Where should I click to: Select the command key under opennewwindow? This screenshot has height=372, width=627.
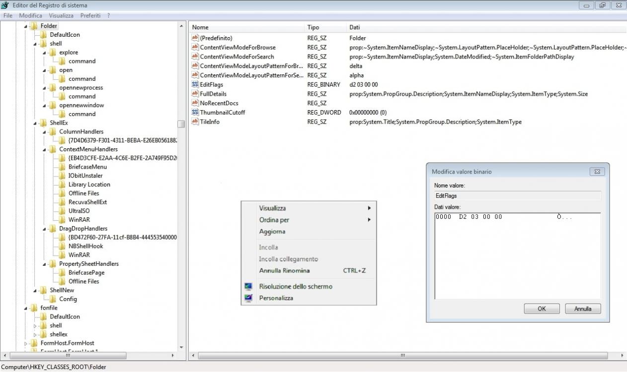82,114
